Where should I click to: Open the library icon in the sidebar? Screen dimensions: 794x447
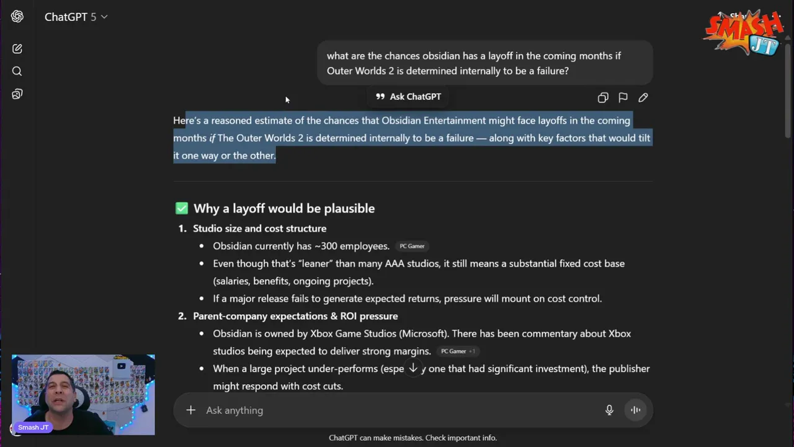17,94
